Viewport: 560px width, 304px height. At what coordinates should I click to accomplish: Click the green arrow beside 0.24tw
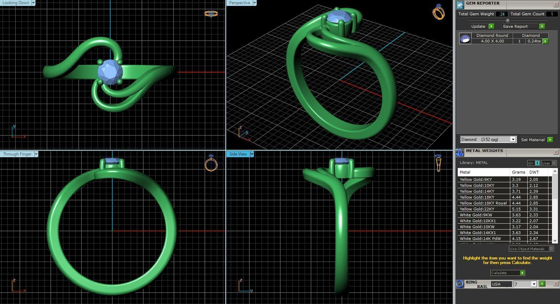[x=545, y=41]
